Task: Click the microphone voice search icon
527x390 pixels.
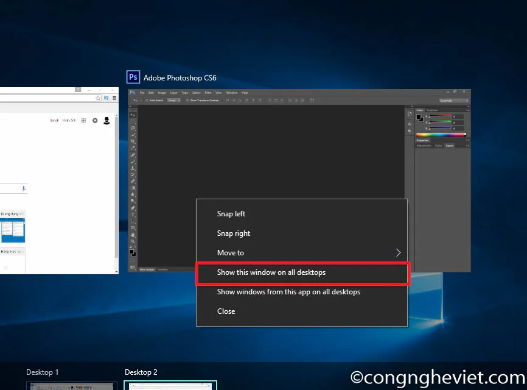Action: pyautogui.click(x=24, y=188)
